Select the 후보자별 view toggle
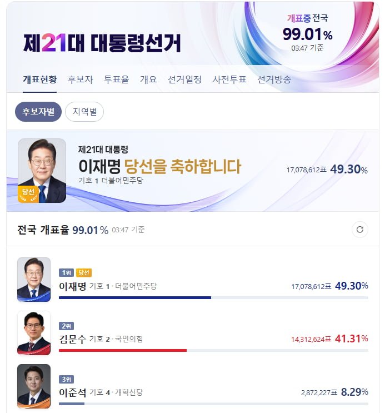This screenshot has height=413, width=385. pos(38,112)
